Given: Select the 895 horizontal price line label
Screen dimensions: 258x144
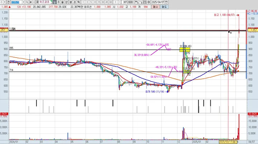Looking at the screenshot, I should click(x=11, y=48).
